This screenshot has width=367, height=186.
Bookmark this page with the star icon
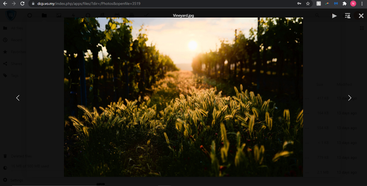308,4
